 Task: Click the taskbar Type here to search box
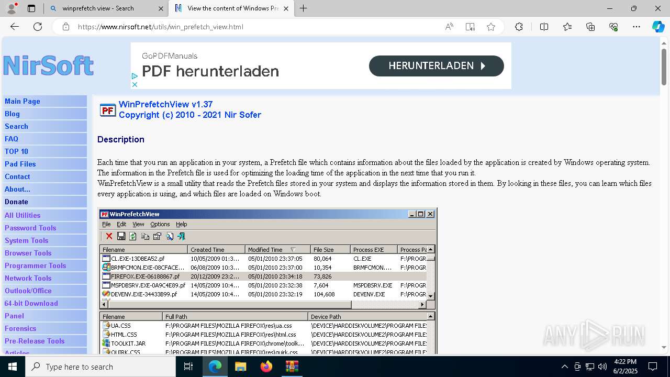click(100, 367)
